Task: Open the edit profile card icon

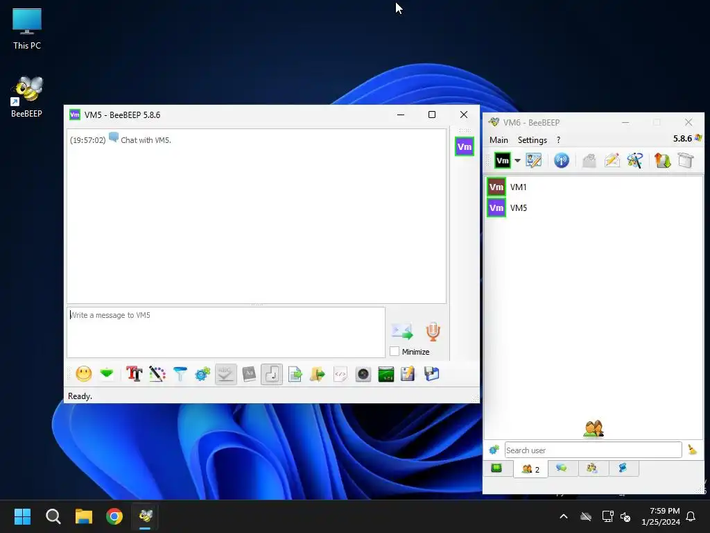Action: pyautogui.click(x=533, y=160)
